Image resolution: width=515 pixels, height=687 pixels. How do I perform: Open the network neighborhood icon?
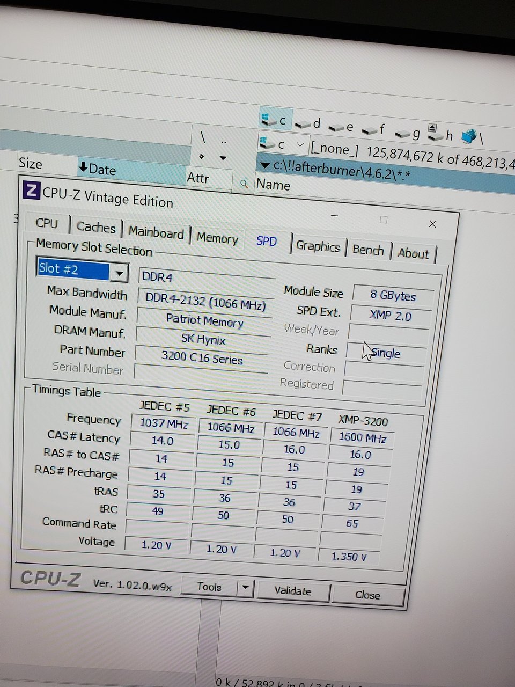tap(470, 137)
